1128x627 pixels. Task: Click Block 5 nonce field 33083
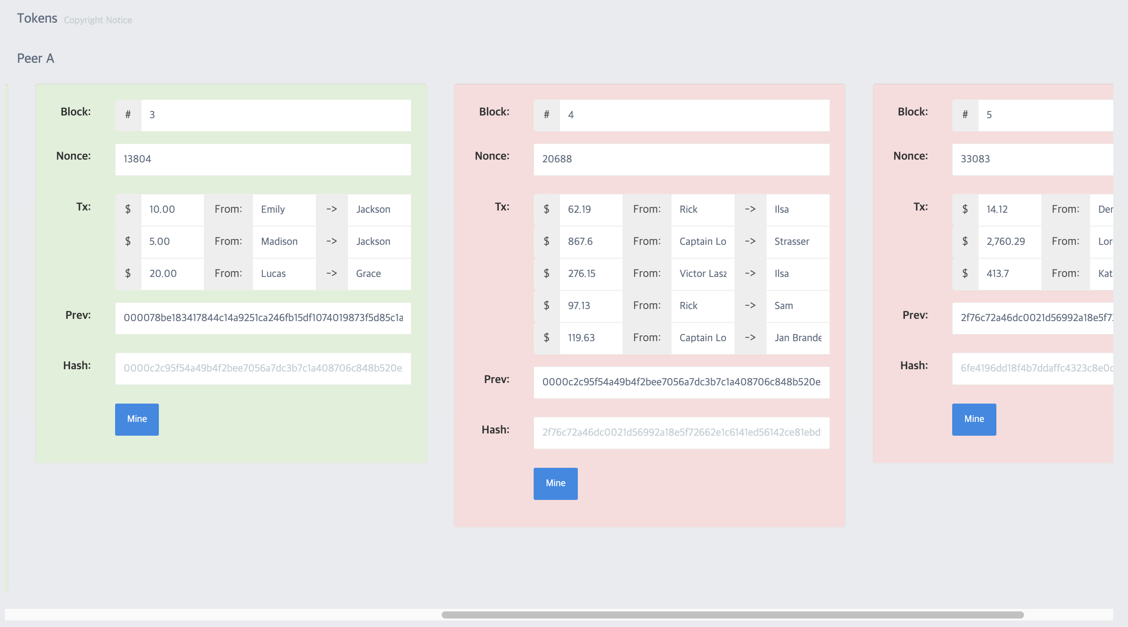pos(1032,159)
